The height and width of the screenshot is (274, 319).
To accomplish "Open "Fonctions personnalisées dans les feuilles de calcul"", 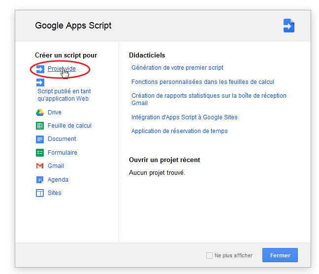I will pyautogui.click(x=203, y=82).
